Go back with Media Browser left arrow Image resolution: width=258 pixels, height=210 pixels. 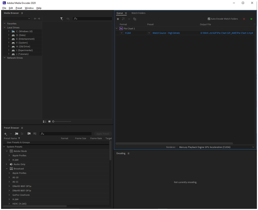(35, 19)
